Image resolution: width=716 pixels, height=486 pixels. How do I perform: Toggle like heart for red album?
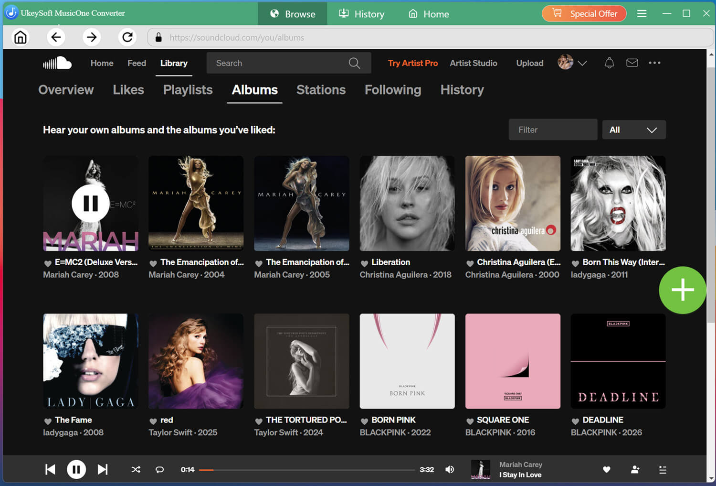[153, 421]
